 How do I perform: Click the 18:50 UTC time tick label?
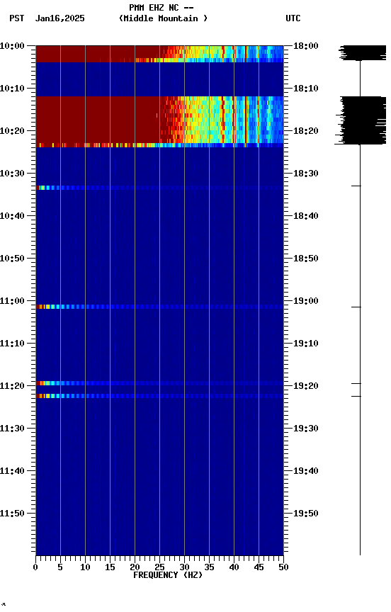[x=306, y=259]
